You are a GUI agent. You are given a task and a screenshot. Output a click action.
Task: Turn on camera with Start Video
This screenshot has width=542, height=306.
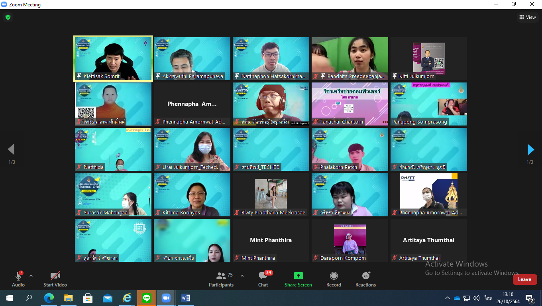coord(55,279)
